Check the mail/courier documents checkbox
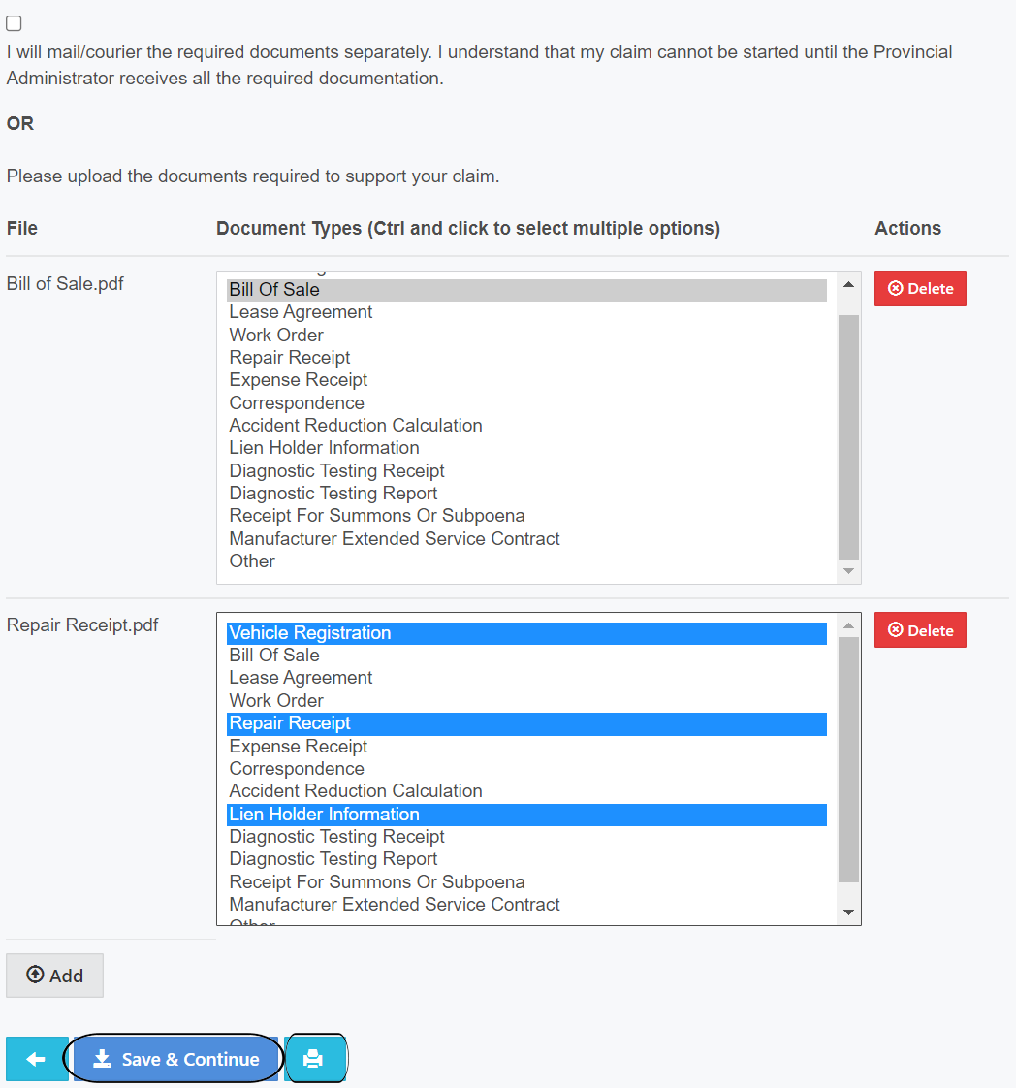This screenshot has width=1016, height=1088. tap(15, 24)
